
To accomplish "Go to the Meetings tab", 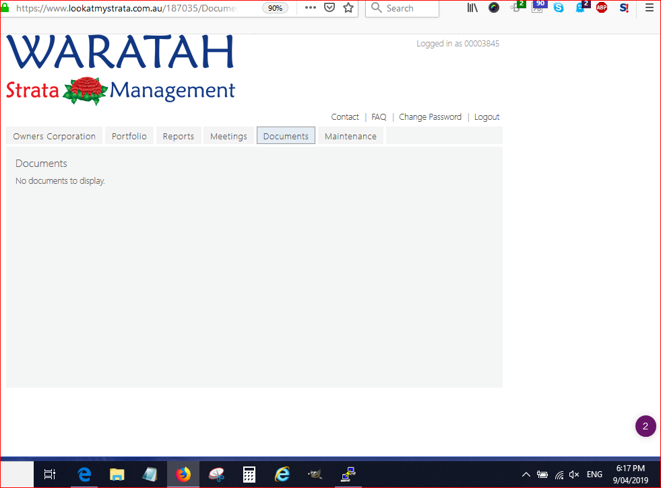I will (x=228, y=136).
